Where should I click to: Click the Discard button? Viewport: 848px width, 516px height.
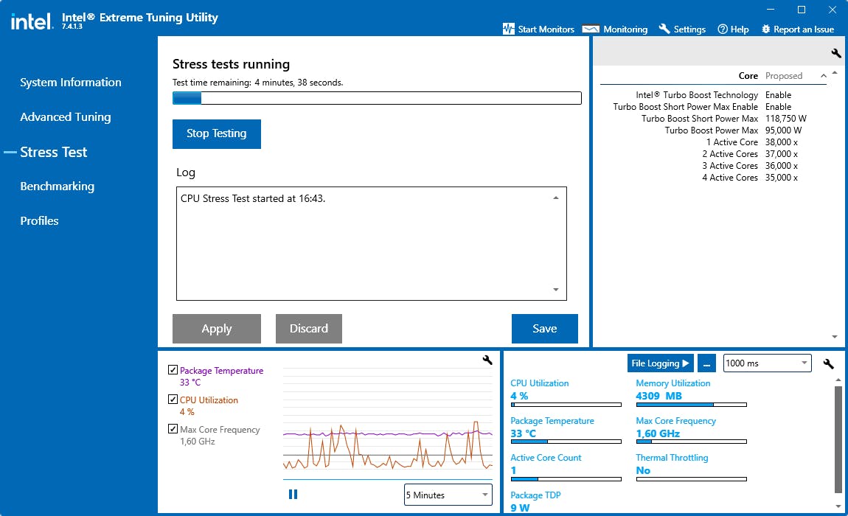pos(309,328)
